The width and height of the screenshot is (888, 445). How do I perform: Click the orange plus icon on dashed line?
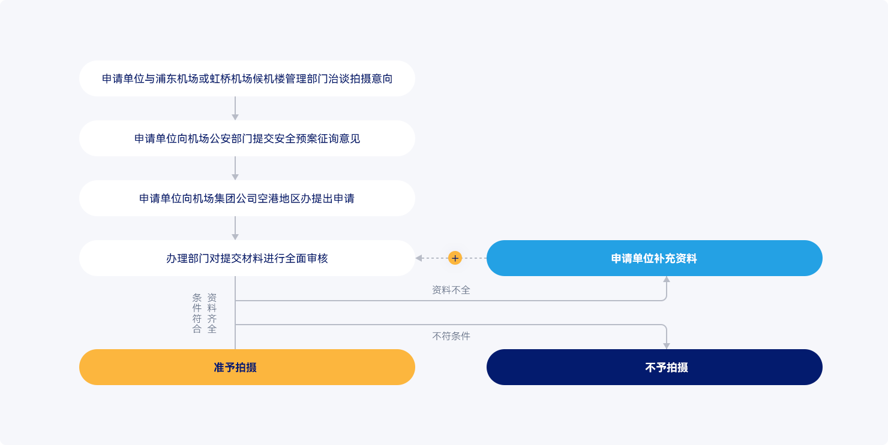point(455,258)
